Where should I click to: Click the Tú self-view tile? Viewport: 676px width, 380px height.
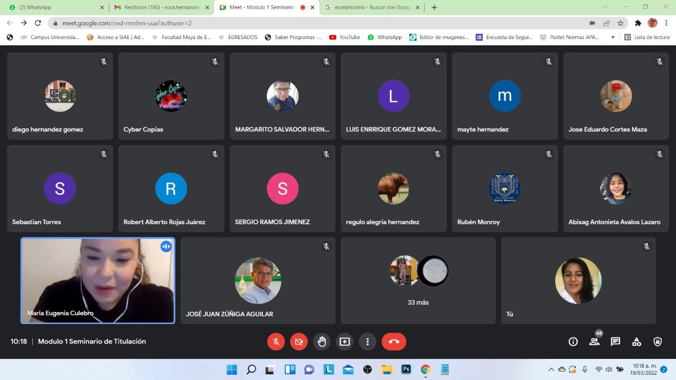coord(578,280)
